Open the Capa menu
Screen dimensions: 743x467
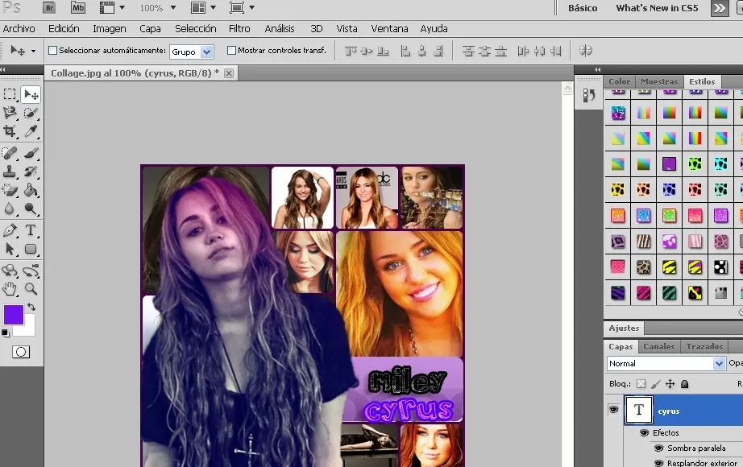pos(150,29)
